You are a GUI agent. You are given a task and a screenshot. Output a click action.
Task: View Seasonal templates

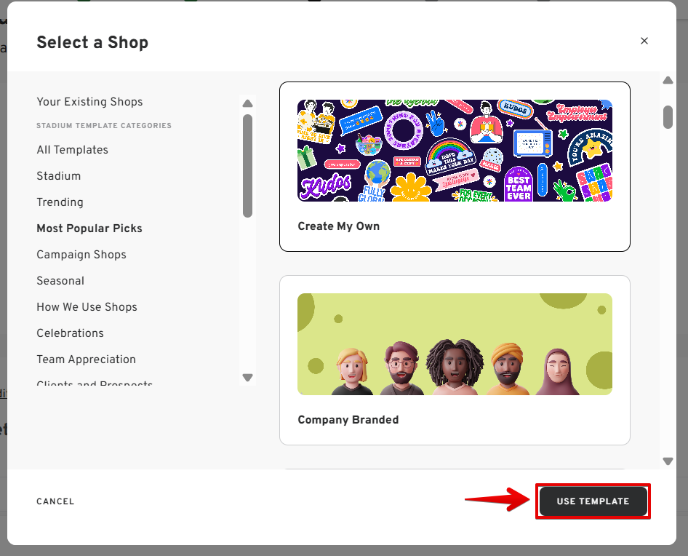(60, 281)
